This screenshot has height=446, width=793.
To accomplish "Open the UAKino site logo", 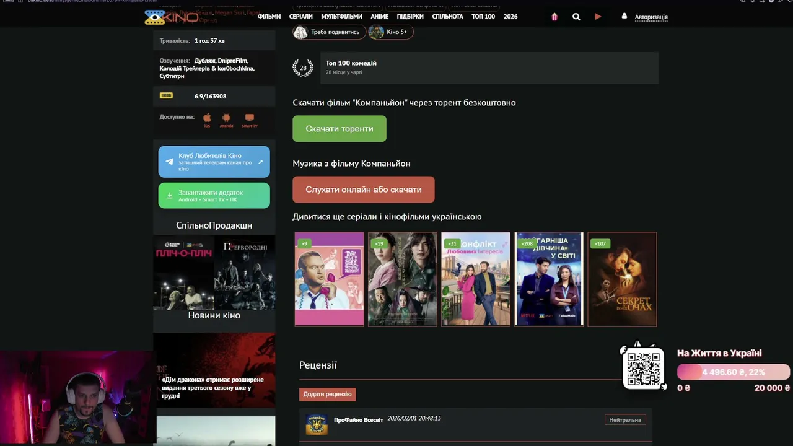I will 172,17.
